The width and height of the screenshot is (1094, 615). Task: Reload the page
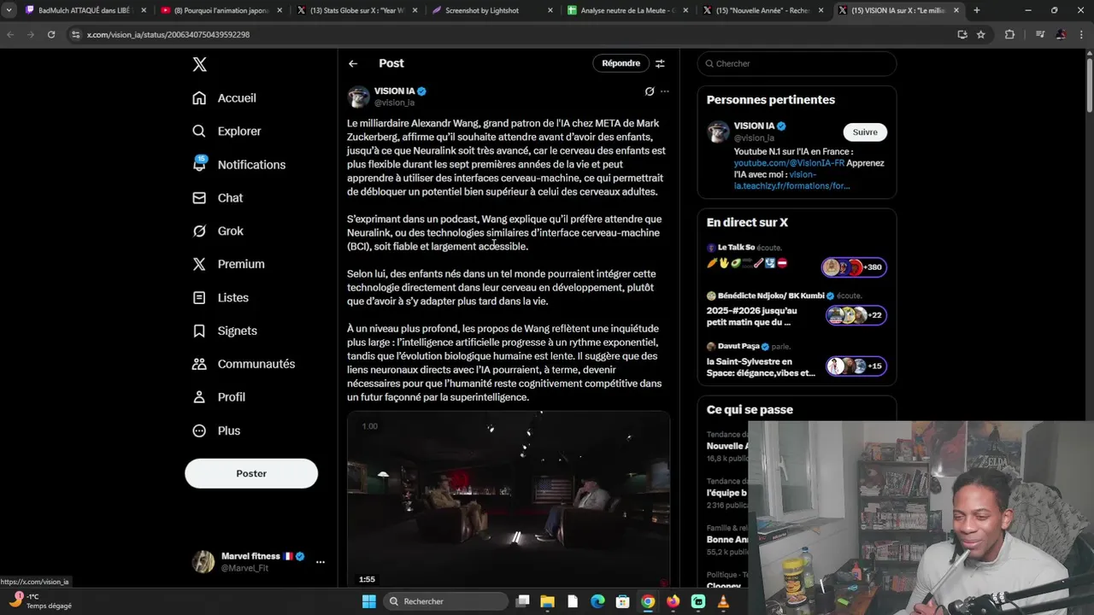click(x=51, y=34)
